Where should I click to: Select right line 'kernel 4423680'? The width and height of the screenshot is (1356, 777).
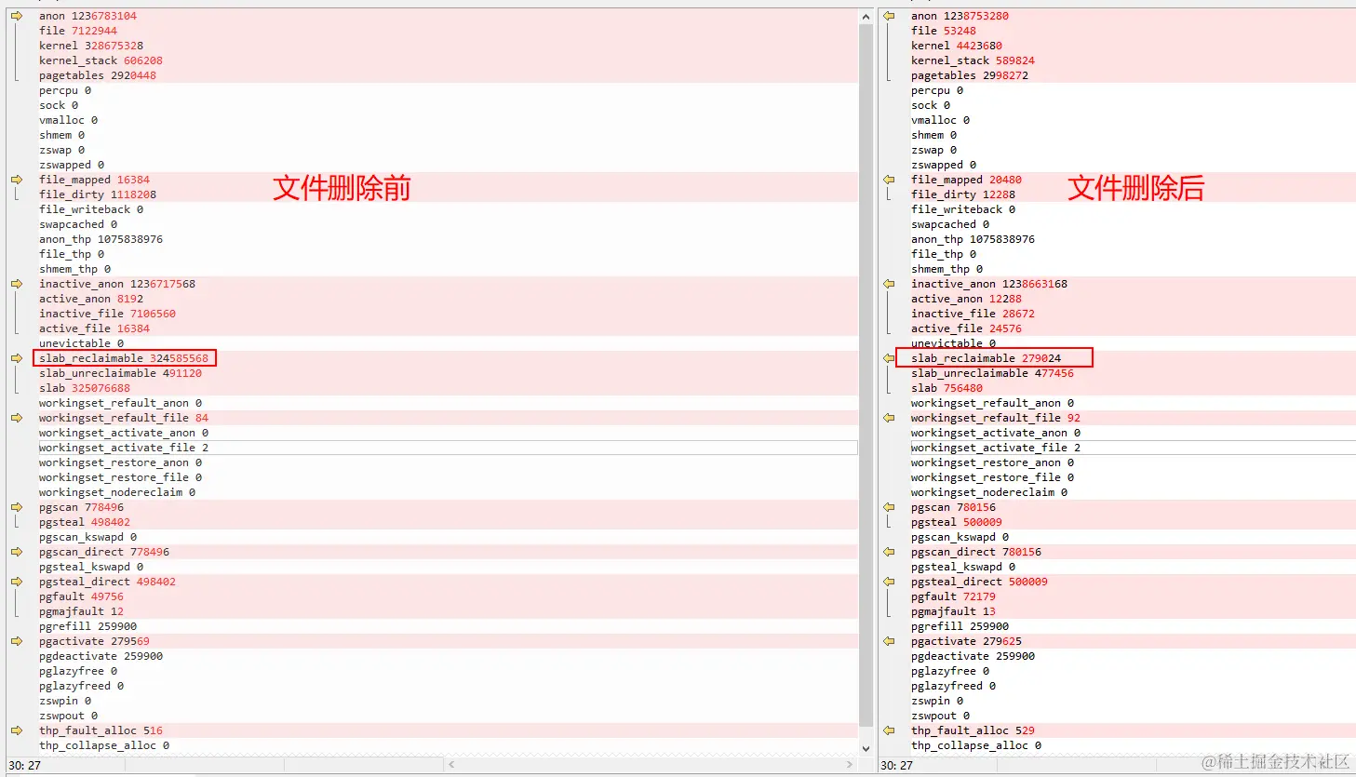[x=957, y=46]
